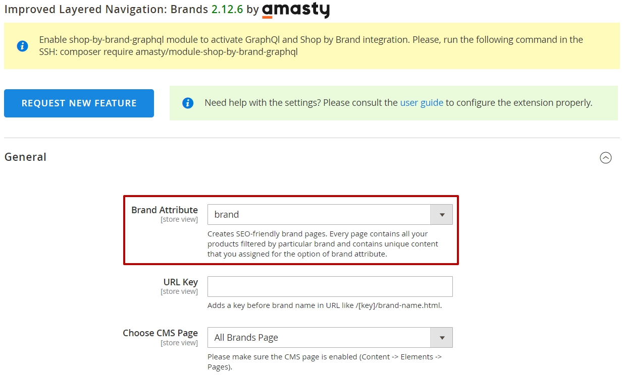The width and height of the screenshot is (623, 375).
Task: Open Choose CMS Page select box
Action: point(330,337)
